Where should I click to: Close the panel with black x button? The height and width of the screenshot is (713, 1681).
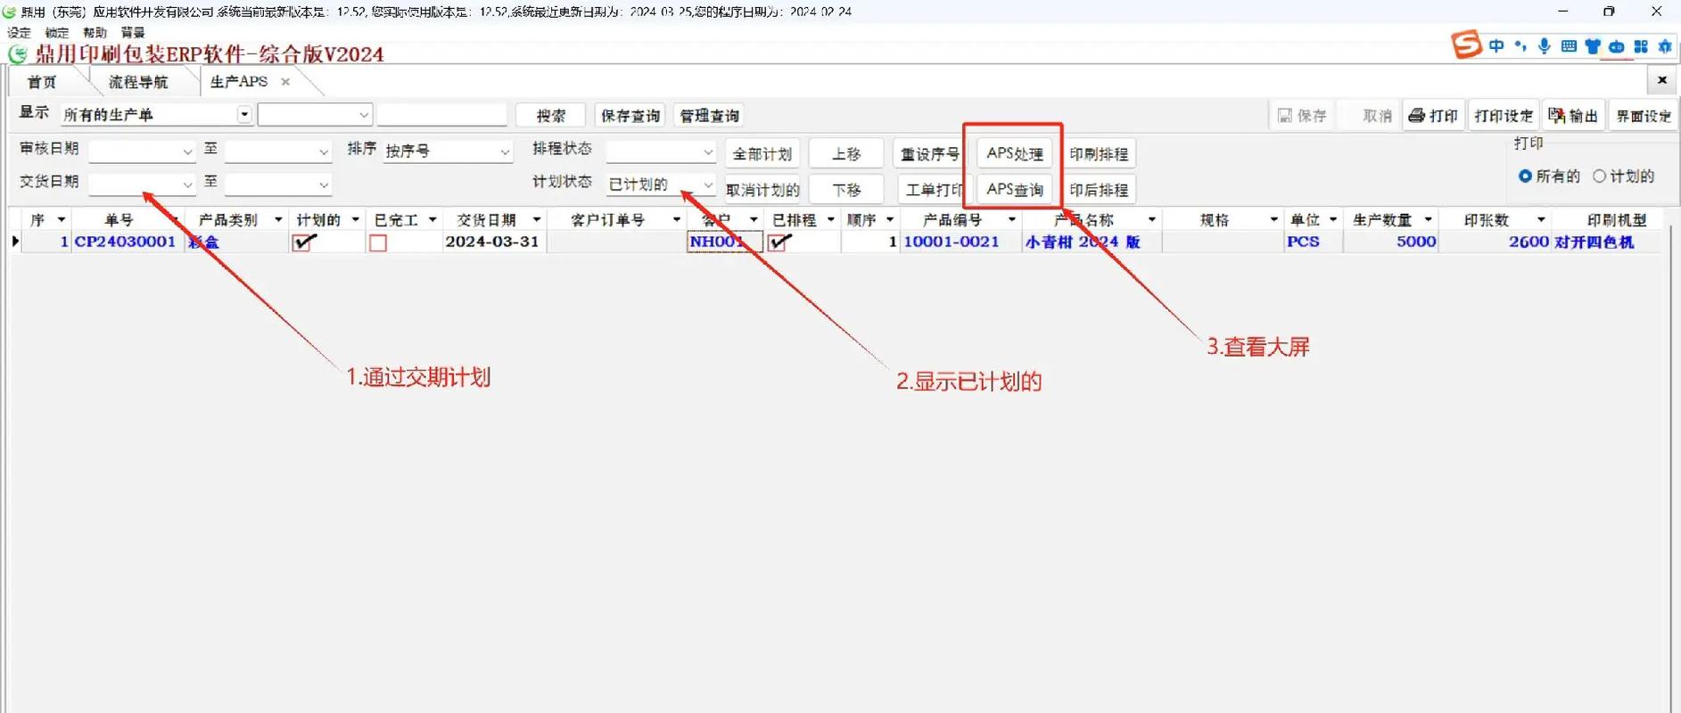point(1662,80)
